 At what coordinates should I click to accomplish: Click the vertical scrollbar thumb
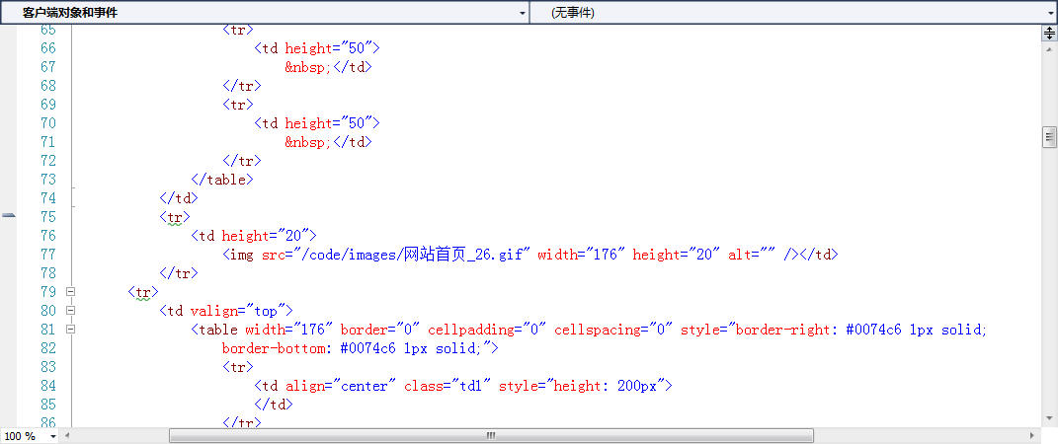[1049, 137]
